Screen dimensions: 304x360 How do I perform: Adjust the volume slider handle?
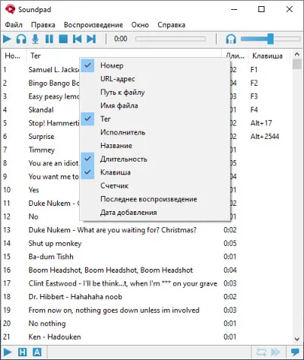271,39
